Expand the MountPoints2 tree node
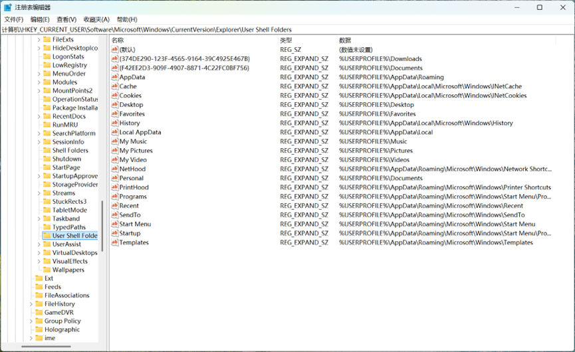575x352 pixels. click(39, 91)
